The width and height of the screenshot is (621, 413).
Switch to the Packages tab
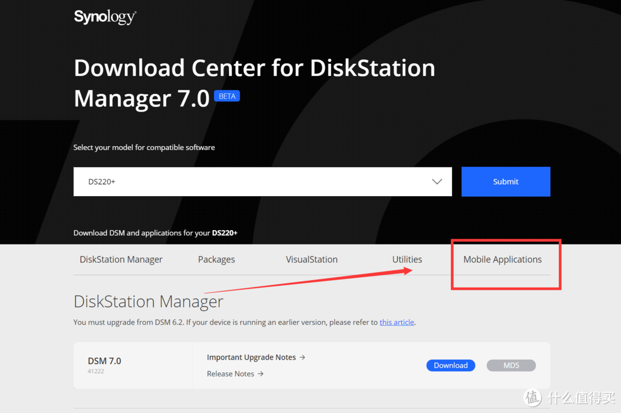[x=216, y=259]
